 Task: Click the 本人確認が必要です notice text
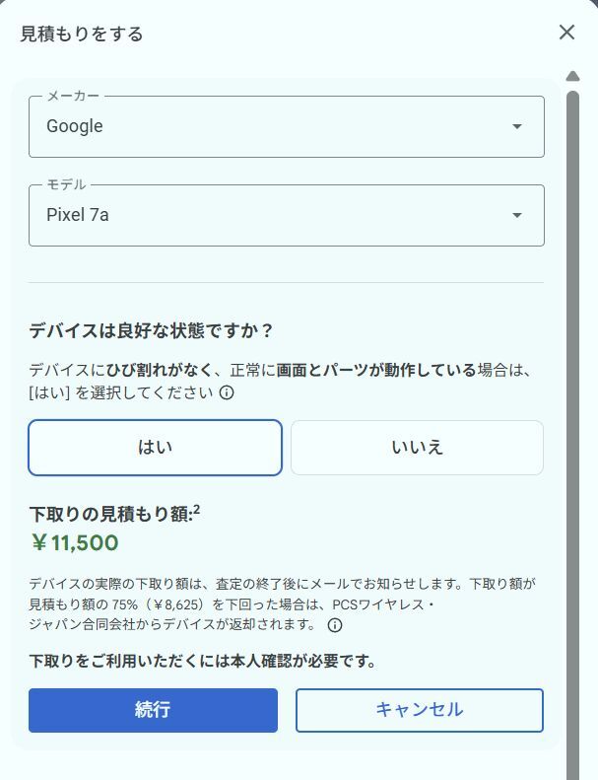point(203,661)
